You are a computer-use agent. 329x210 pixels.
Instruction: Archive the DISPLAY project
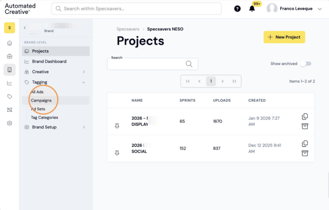tap(305, 126)
